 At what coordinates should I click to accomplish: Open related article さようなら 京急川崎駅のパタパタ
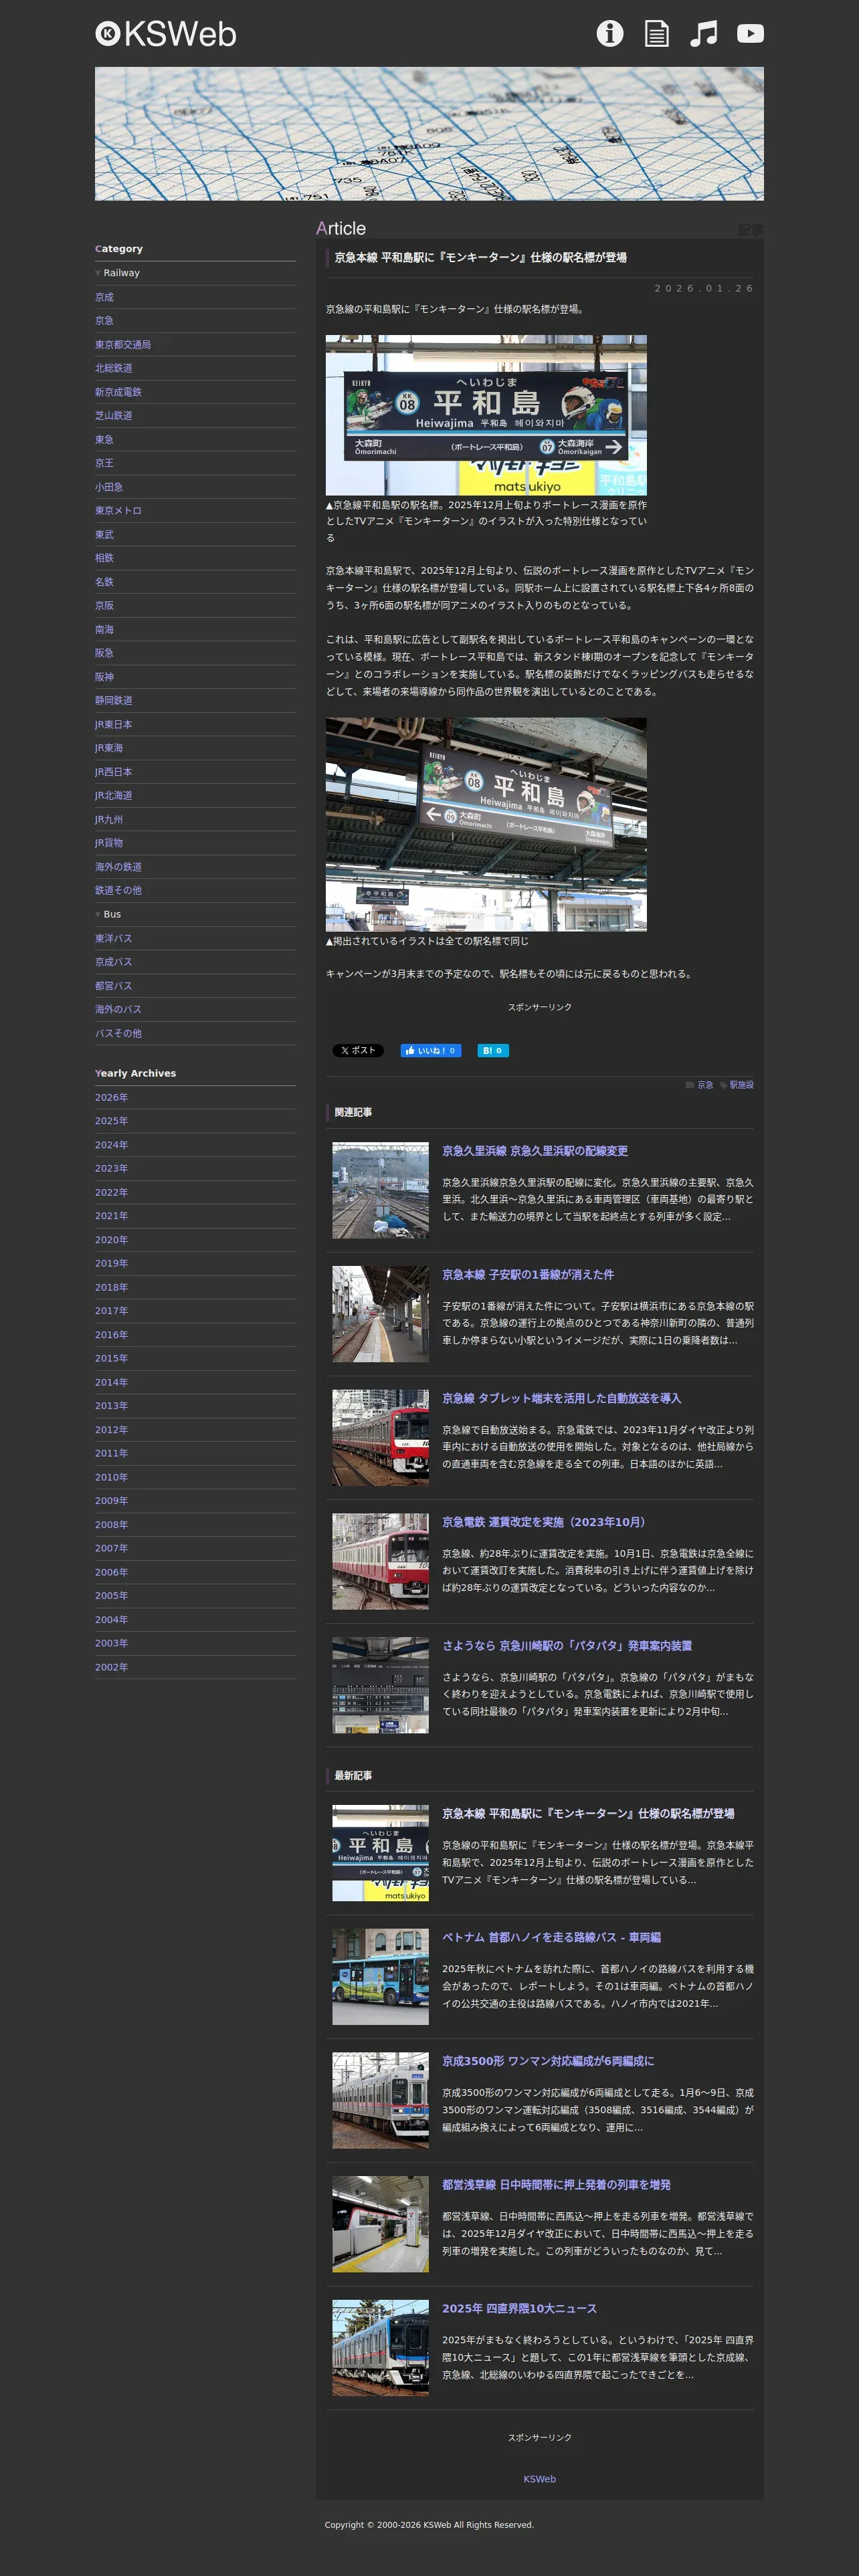(567, 1646)
